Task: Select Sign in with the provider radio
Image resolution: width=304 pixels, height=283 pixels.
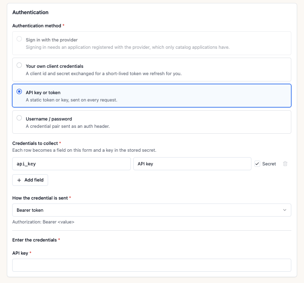Action: tap(19, 39)
